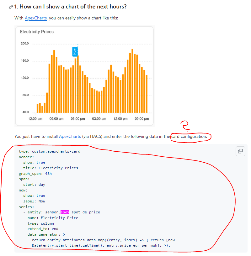This screenshot has height=256, width=251.
Task: Click the circled card configuration text
Action: 189,136
